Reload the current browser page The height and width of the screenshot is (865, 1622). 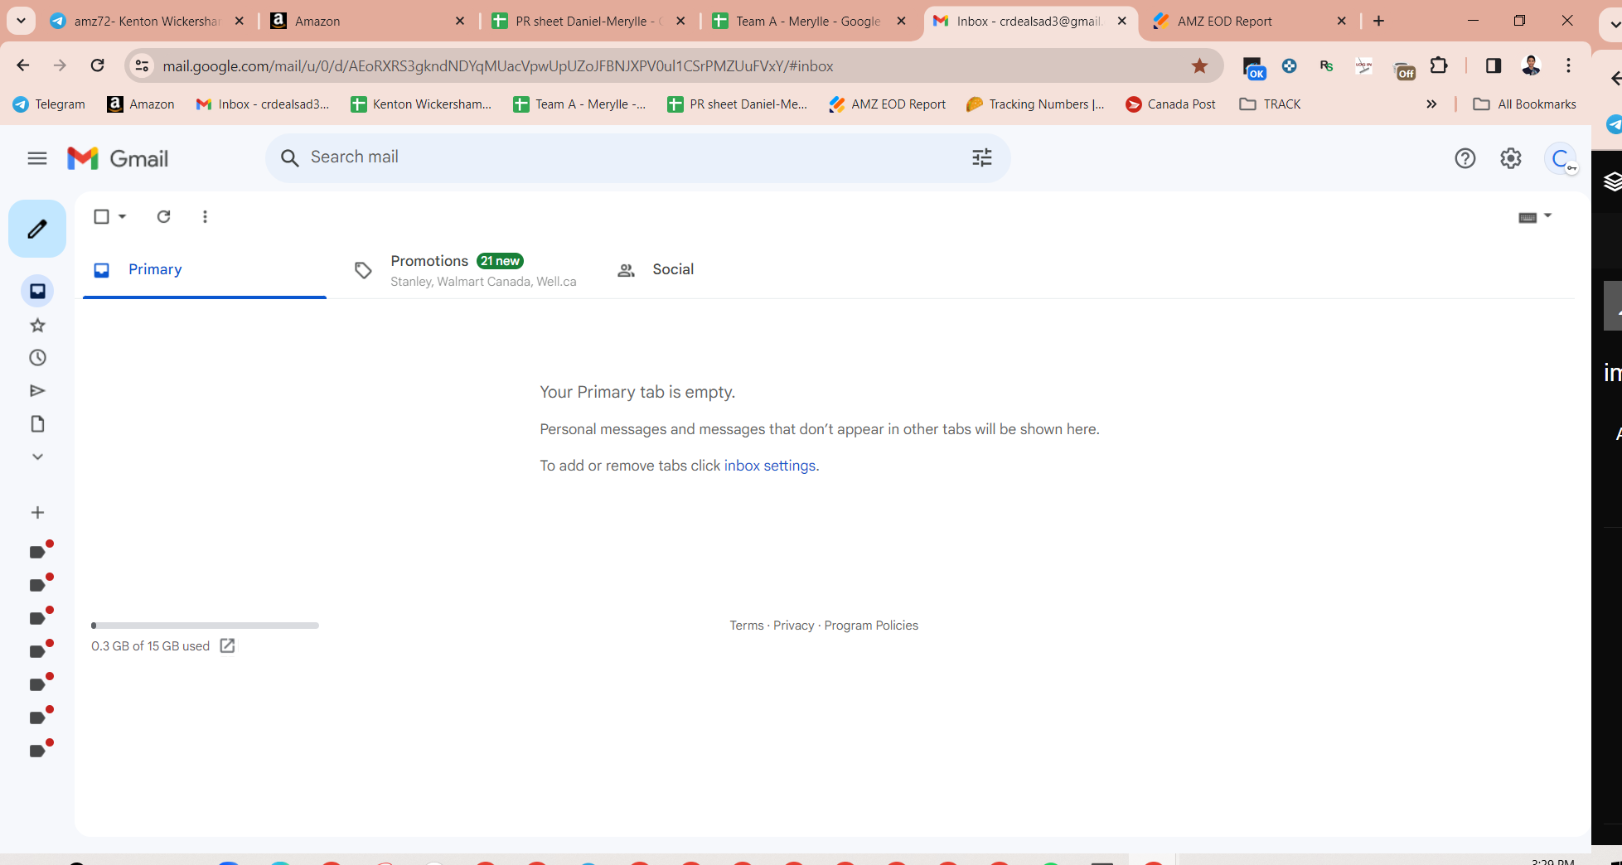pos(98,65)
